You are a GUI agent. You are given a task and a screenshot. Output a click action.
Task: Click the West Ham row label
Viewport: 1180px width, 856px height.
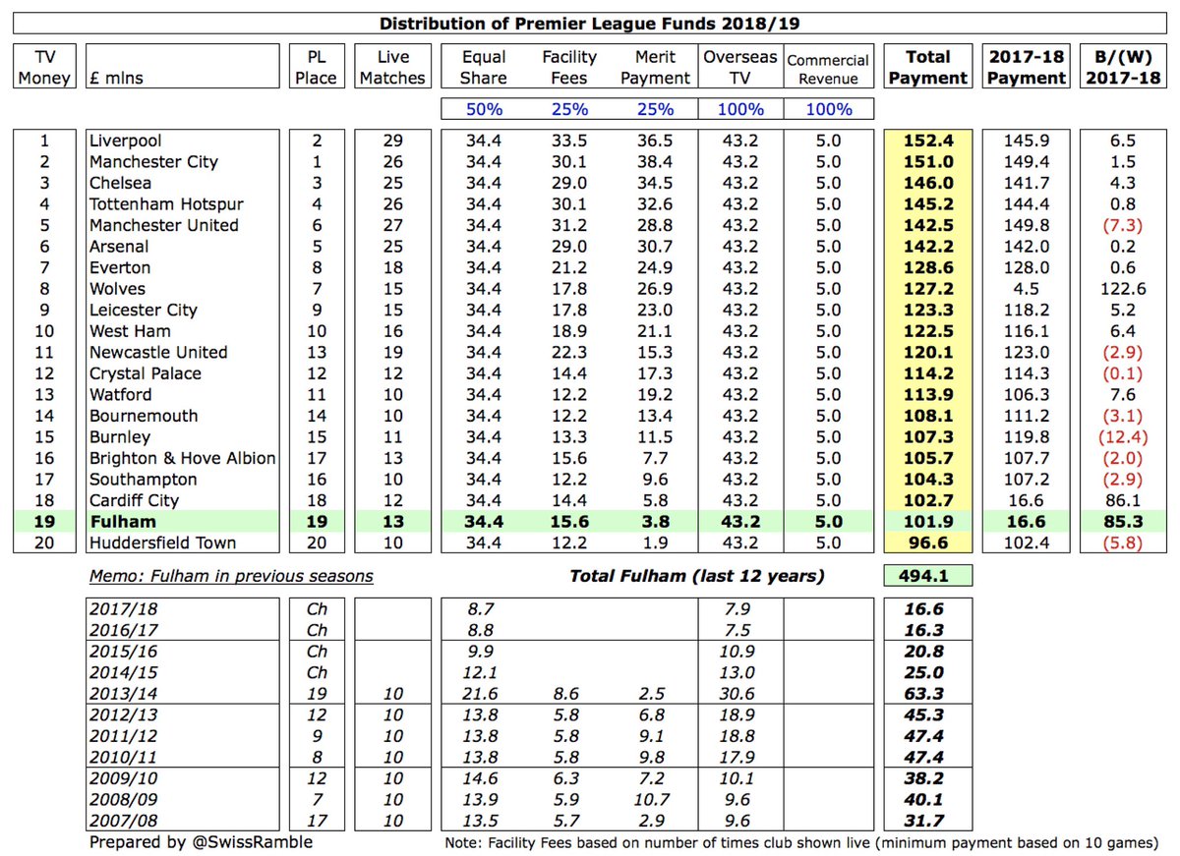pos(129,331)
